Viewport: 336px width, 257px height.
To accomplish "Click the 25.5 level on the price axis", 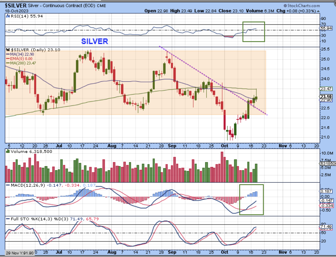I will [x=325, y=49].
